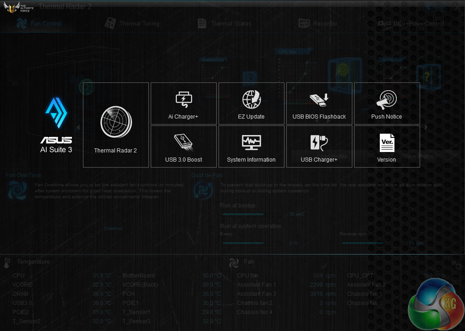
Task: Click the PCH temperature row
Action: (x=172, y=293)
